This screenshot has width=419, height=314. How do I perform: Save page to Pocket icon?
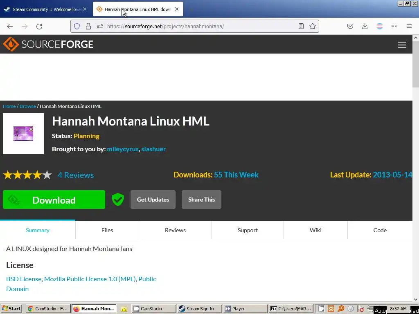350,26
